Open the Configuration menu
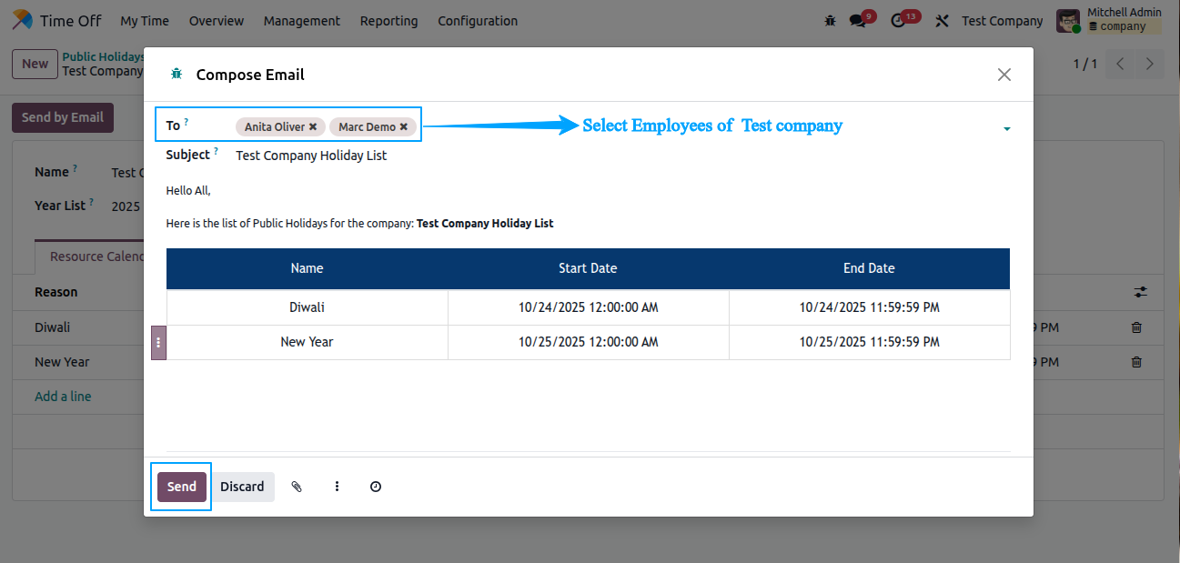 (478, 21)
